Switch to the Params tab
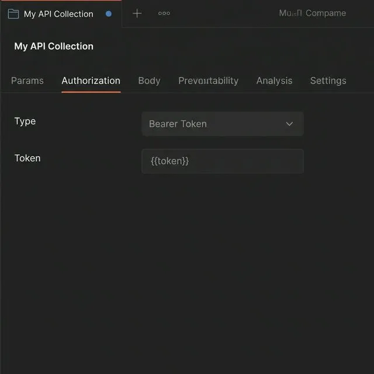Image resolution: width=374 pixels, height=374 pixels. 27,81
